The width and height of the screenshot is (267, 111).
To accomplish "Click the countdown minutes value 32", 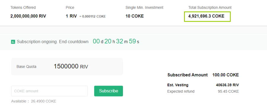I will 119,41.
